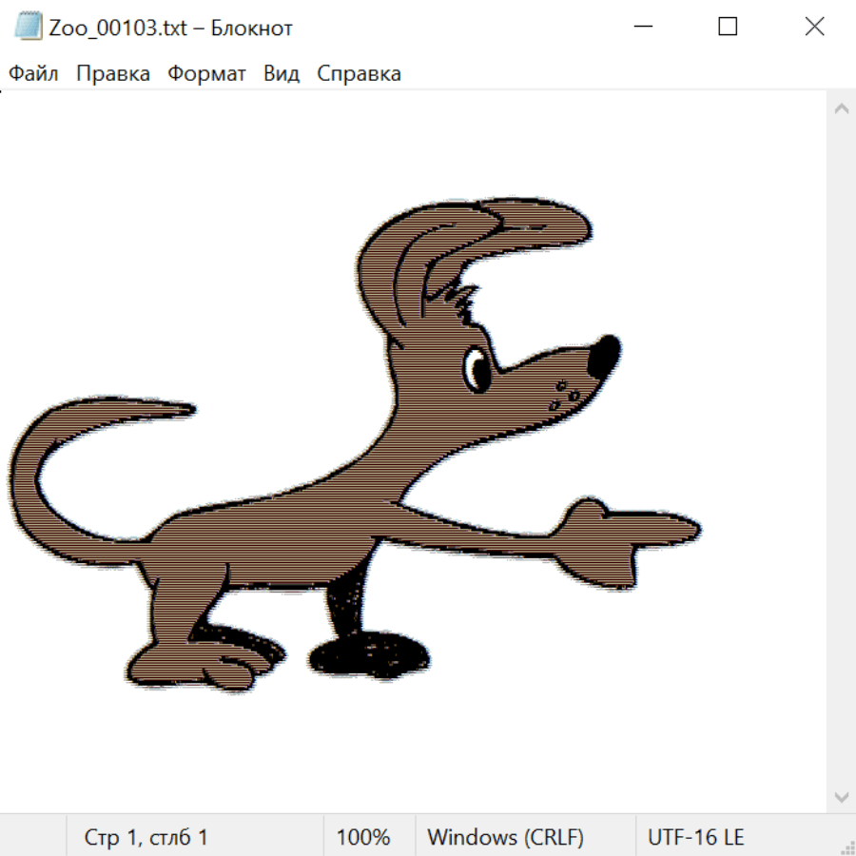The width and height of the screenshot is (856, 856).
Task: Click the 'Стр 1, стлб 1' status field
Action: click(x=146, y=838)
